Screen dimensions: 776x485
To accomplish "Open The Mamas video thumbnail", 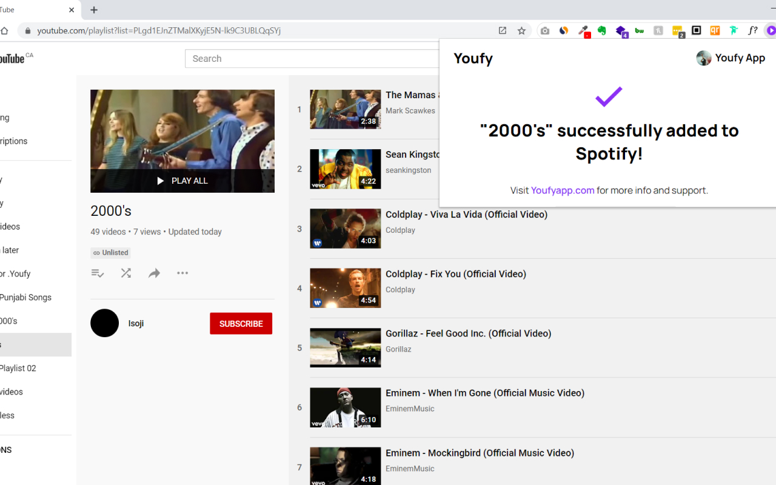I will (x=346, y=109).
